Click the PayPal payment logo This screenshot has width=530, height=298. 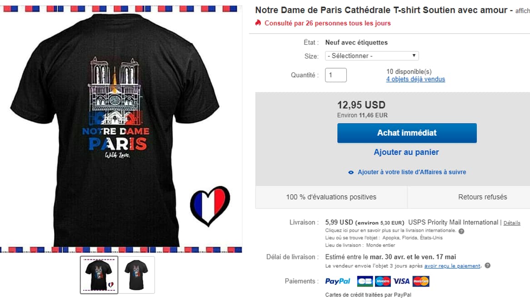338,281
